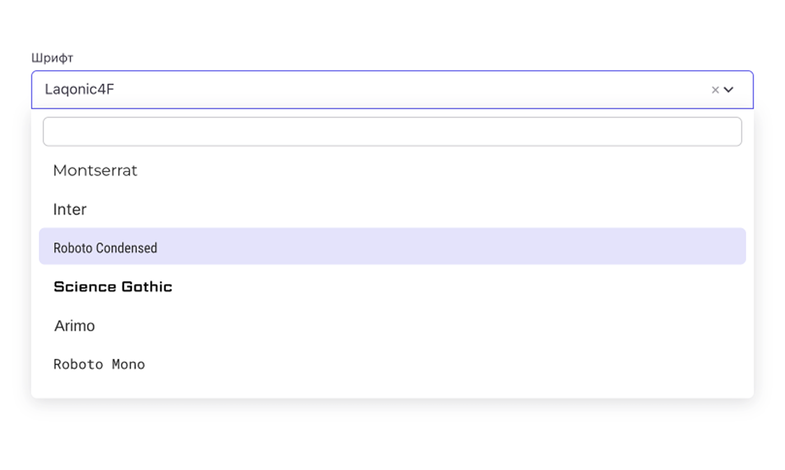Select the Roboto Mono monospace font

point(99,364)
